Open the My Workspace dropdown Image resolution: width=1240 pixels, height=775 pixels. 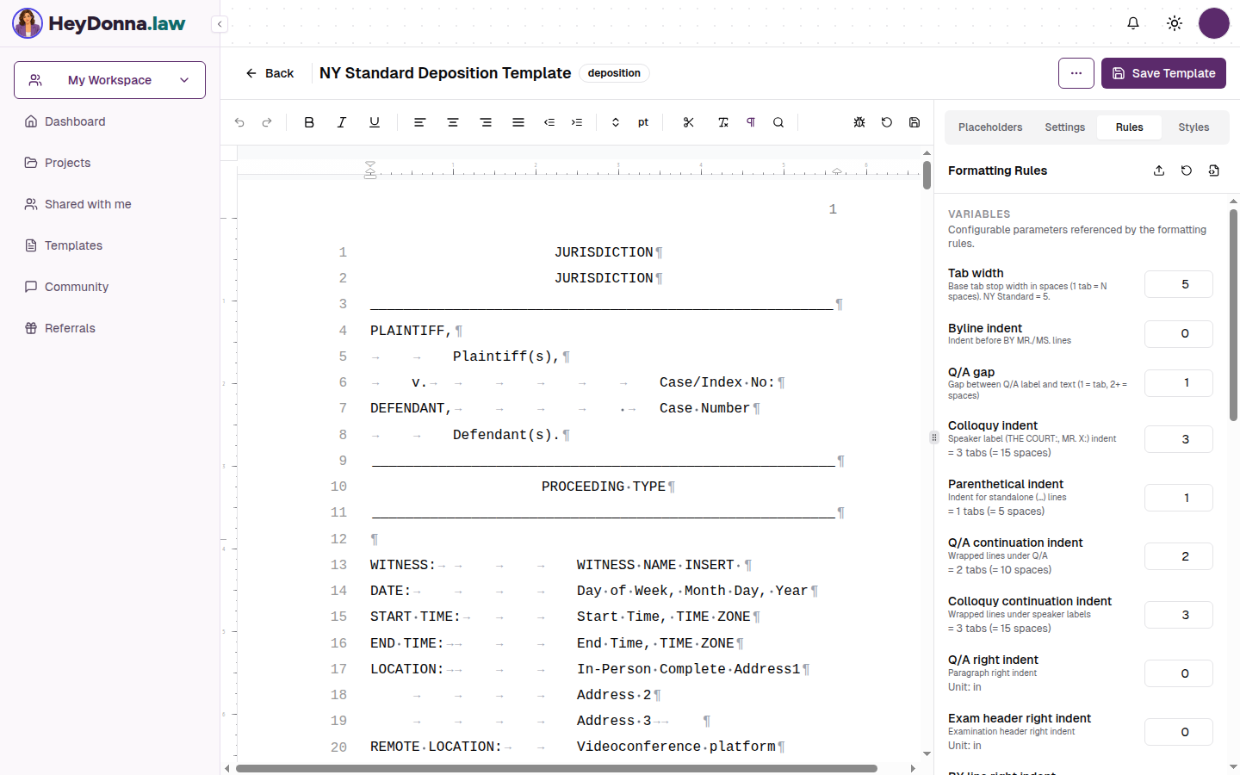point(109,80)
